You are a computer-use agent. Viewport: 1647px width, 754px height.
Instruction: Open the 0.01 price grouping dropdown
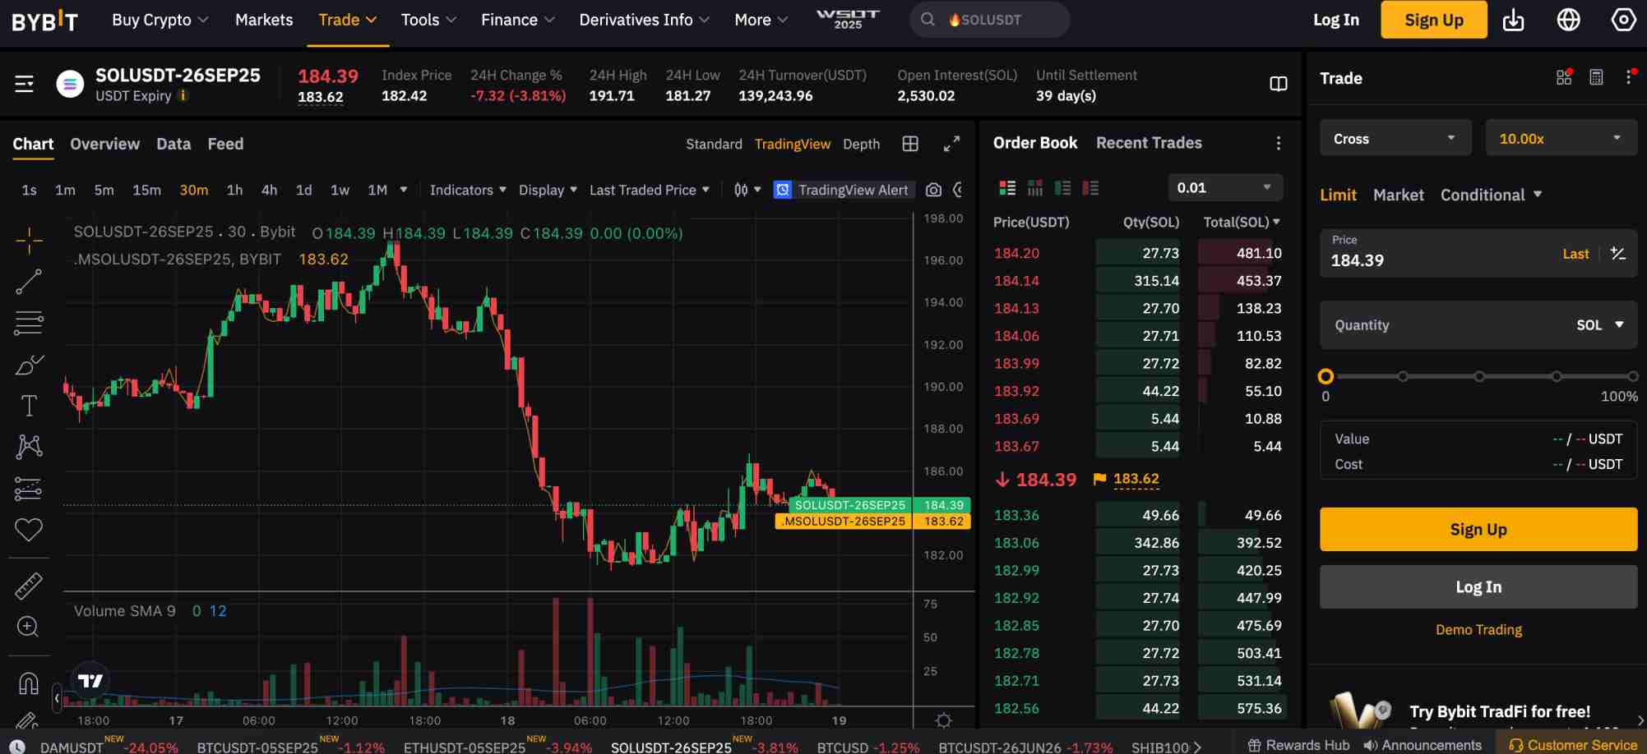[x=1224, y=187]
